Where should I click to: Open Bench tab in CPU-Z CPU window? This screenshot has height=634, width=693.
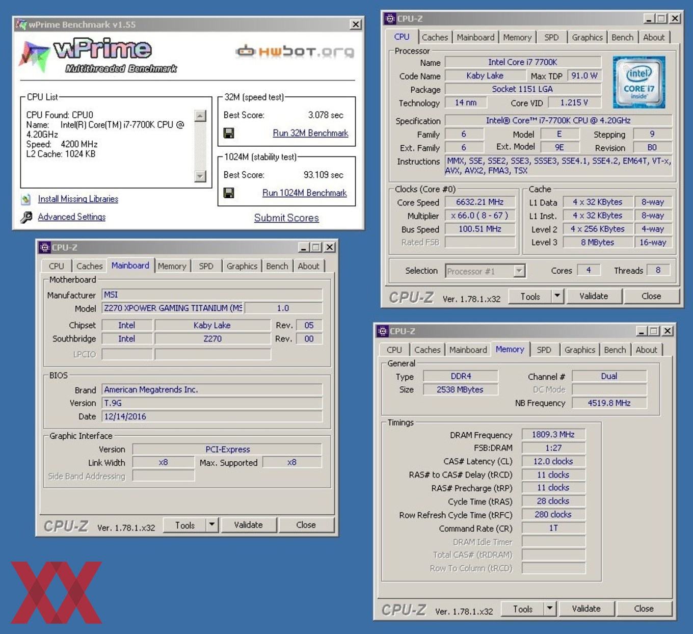(622, 37)
